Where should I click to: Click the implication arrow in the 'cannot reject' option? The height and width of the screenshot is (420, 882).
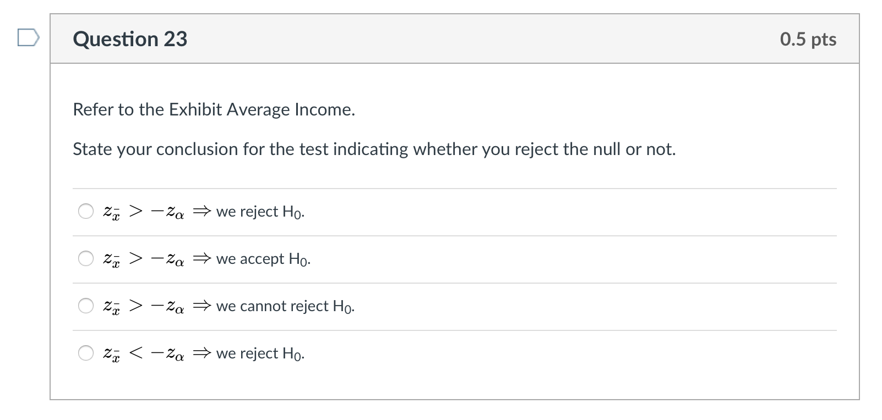202,306
